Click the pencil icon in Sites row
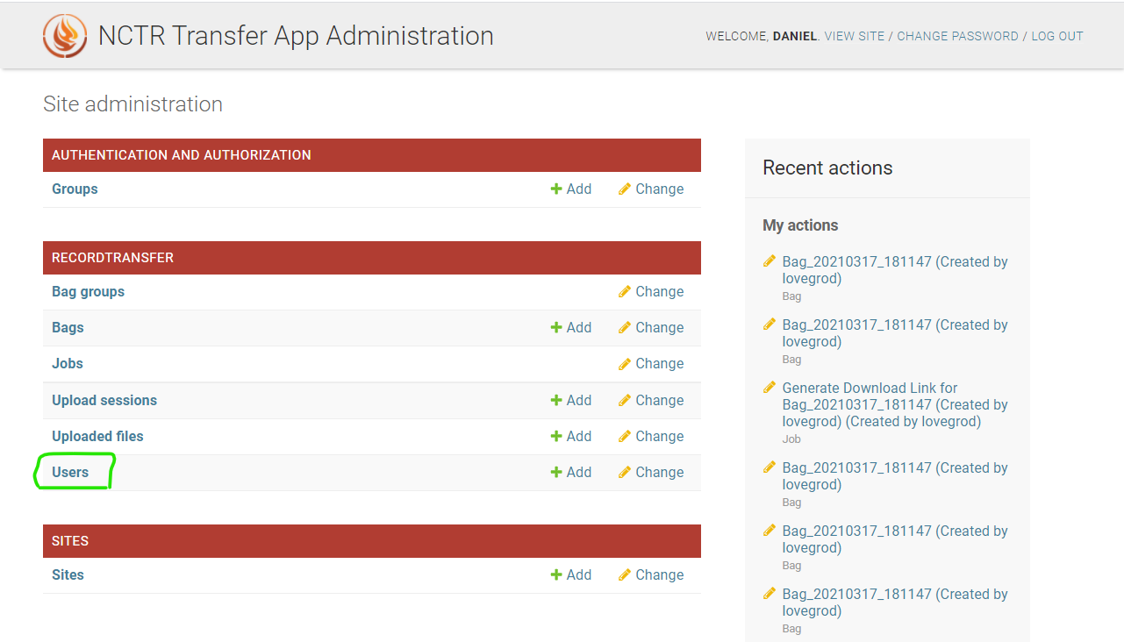The height and width of the screenshot is (642, 1124). coord(625,574)
